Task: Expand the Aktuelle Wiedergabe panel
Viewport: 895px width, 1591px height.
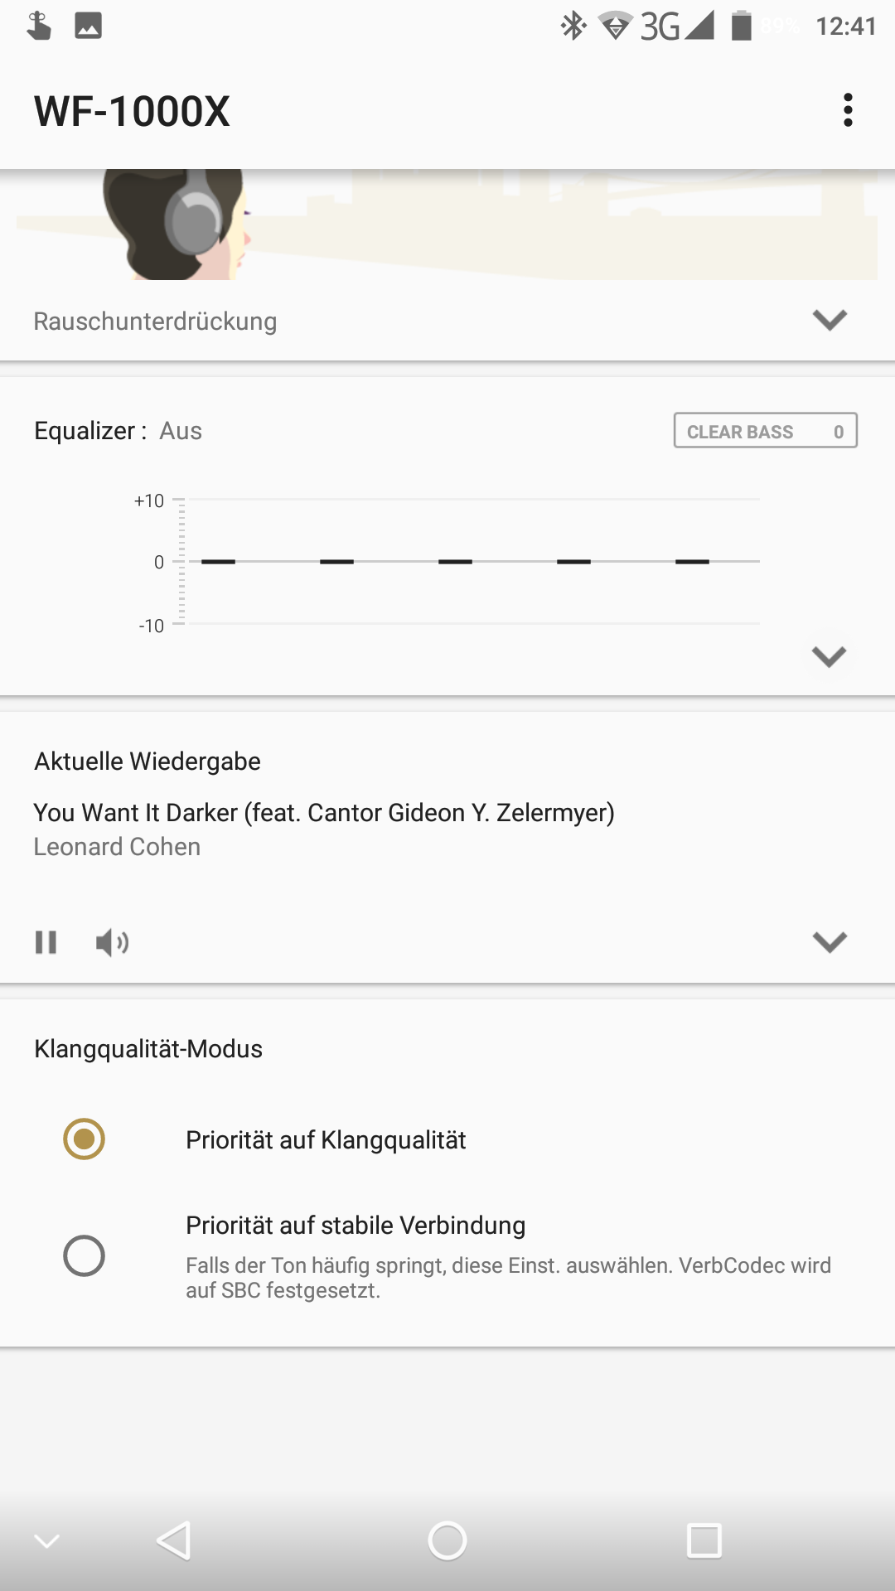Action: (x=829, y=941)
